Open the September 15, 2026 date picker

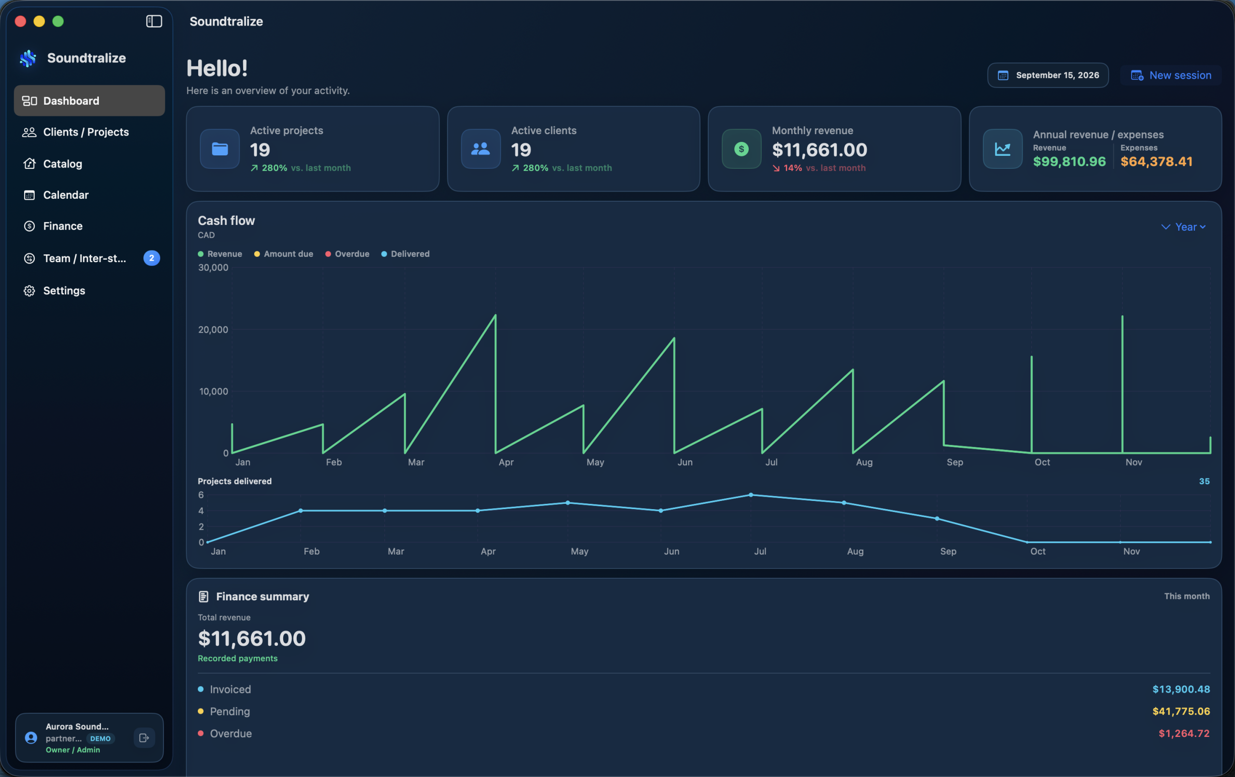1048,75
